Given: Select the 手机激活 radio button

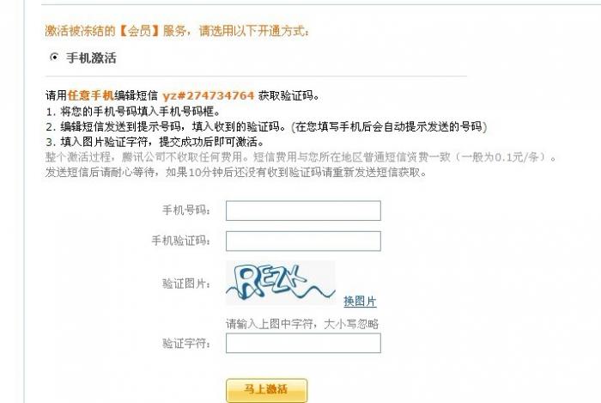Looking at the screenshot, I should point(54,57).
